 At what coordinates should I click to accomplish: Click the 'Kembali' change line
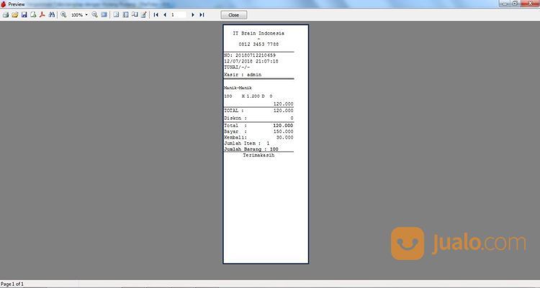pyautogui.click(x=258, y=137)
